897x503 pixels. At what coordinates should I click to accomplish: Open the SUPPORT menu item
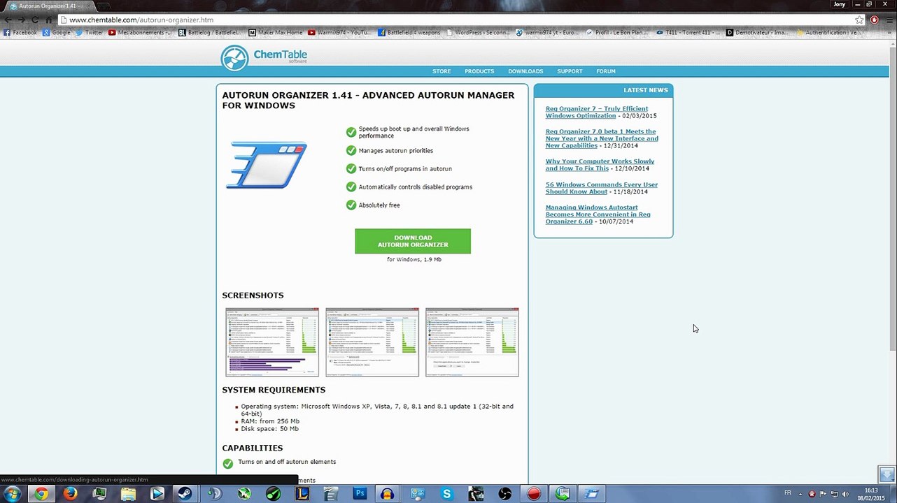coord(570,71)
